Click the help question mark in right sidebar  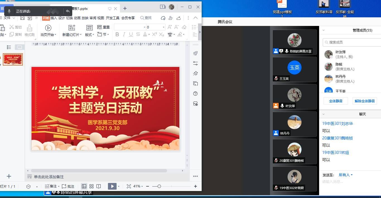196,94
